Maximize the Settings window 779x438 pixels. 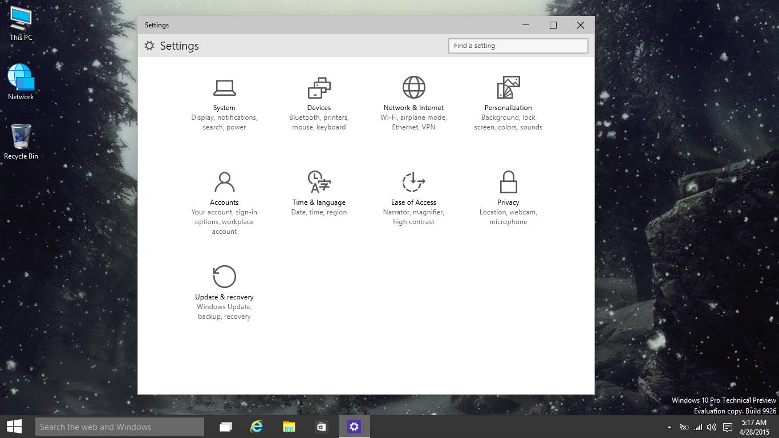click(553, 25)
